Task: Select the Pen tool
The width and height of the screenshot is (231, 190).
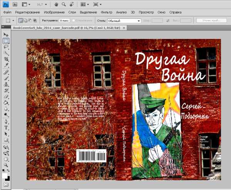Action: point(6,122)
